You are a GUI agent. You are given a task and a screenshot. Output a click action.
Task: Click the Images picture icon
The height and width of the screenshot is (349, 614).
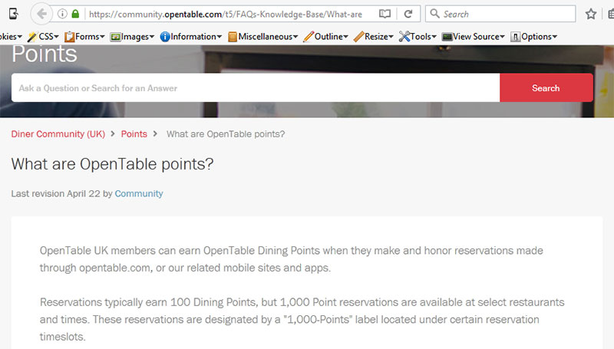point(115,37)
